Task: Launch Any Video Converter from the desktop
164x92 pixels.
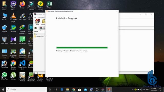Action: point(22,53)
